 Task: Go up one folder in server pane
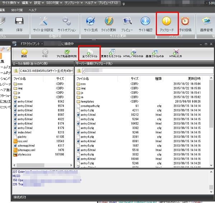(79, 71)
